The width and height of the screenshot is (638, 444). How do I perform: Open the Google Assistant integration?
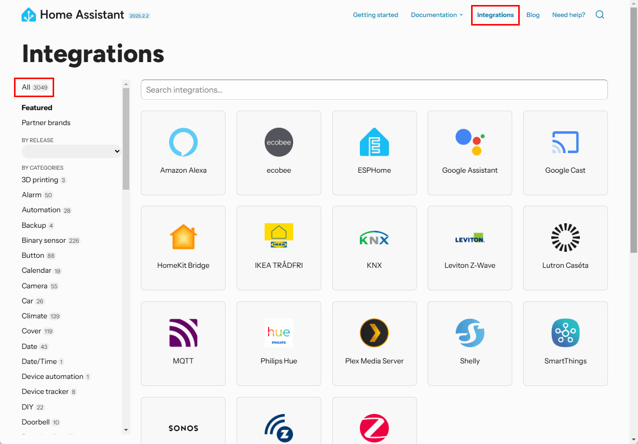[x=470, y=153]
